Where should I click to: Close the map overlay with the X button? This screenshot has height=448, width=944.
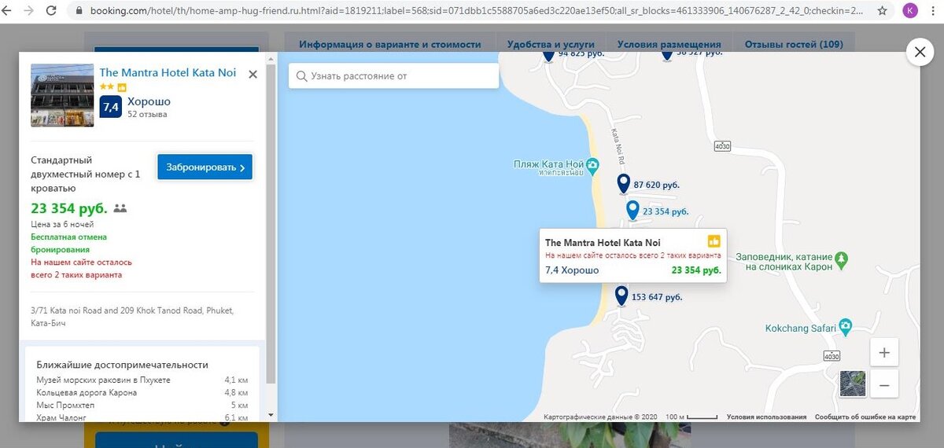tap(920, 53)
